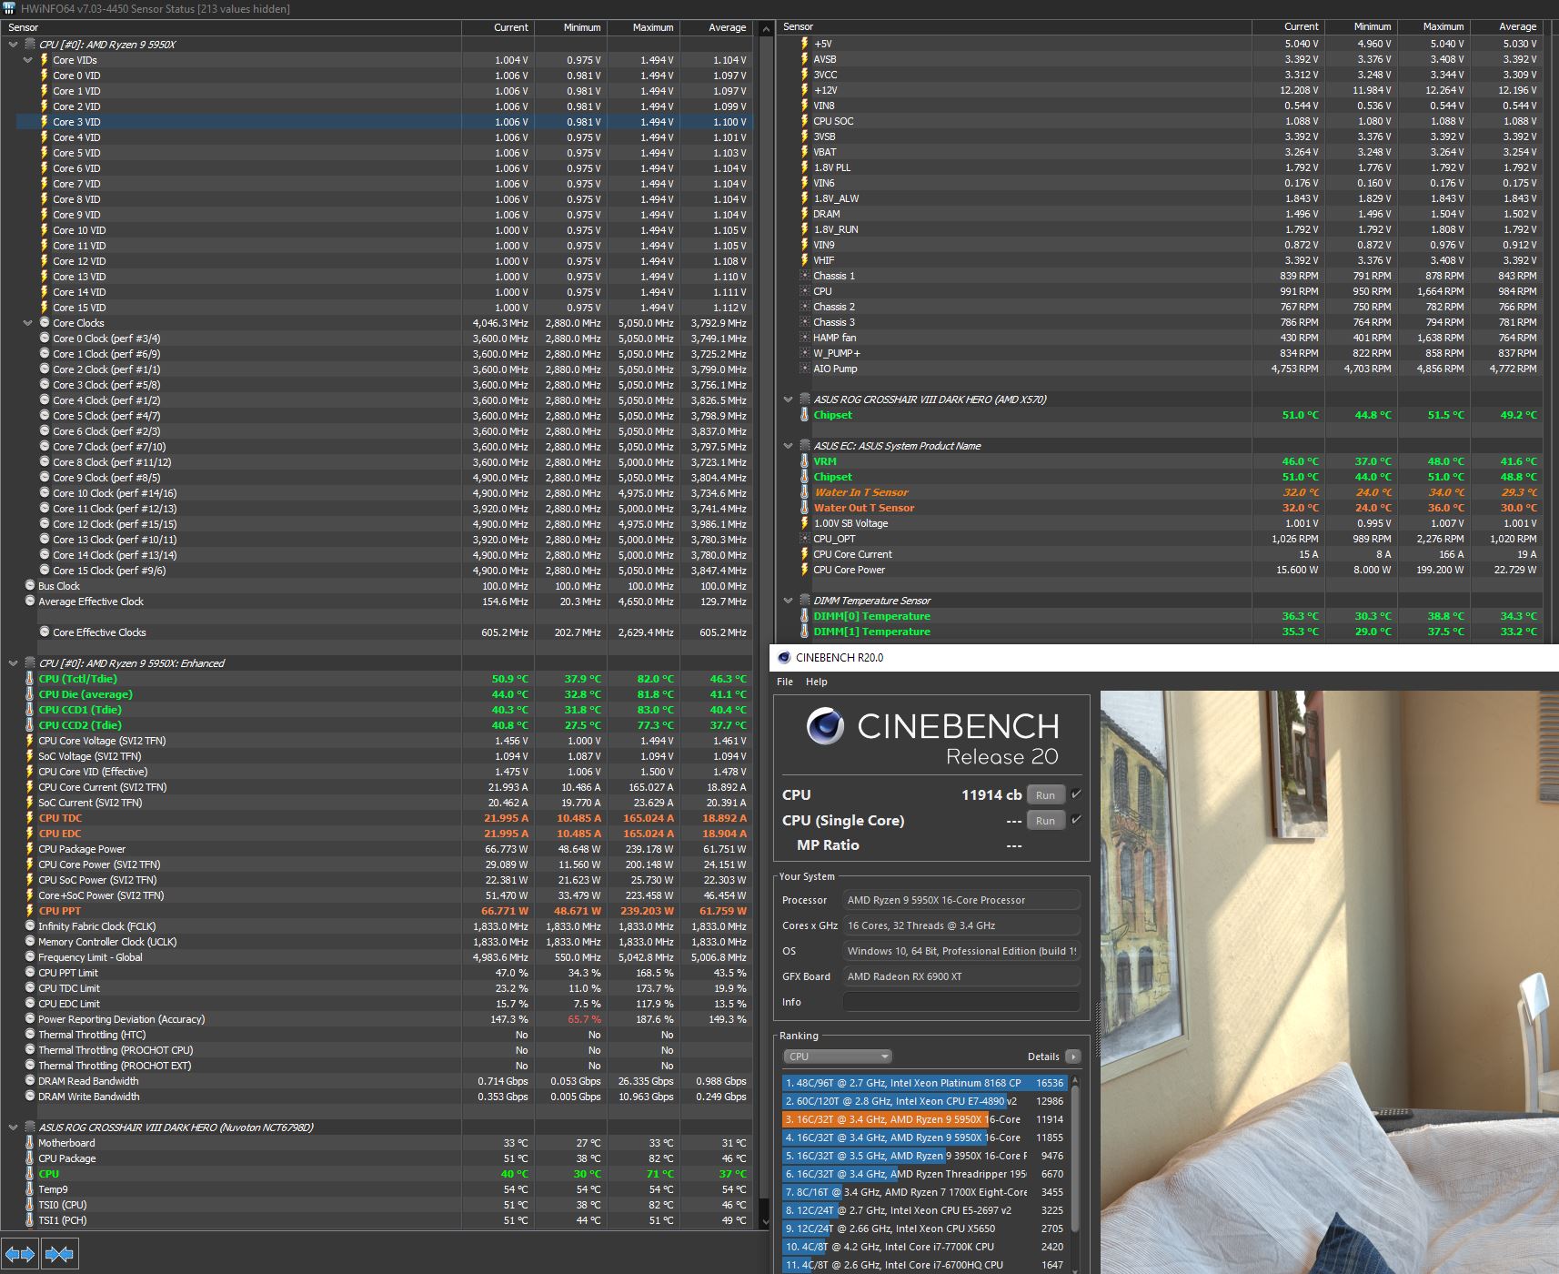Collapse the CPU [#0]: AMD Ryzen 9 5950X: Enhanced section
This screenshot has width=1559, height=1274.
coord(13,663)
